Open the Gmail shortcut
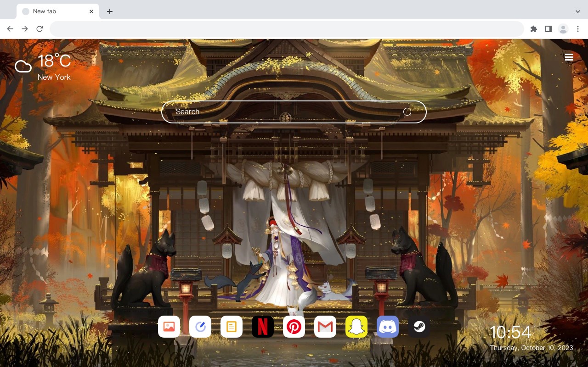The image size is (588, 367). click(x=325, y=327)
